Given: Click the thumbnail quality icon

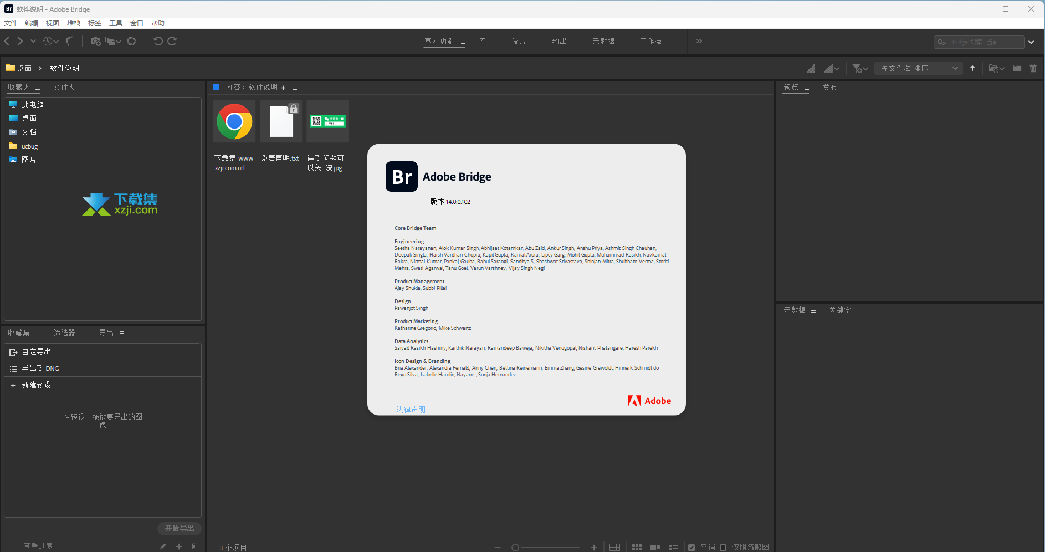Looking at the screenshot, I should (x=811, y=68).
